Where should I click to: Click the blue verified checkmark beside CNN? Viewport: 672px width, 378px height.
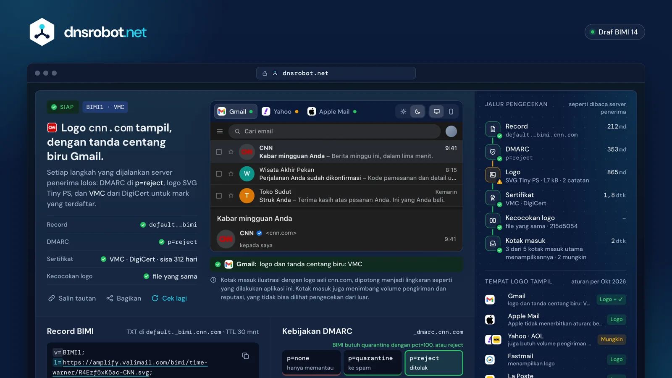[260, 233]
